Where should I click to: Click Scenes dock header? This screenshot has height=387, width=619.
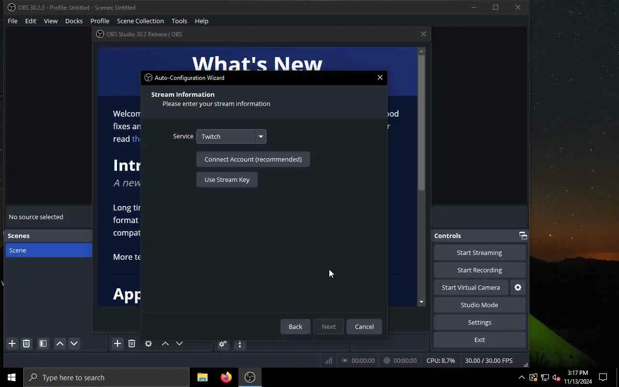[48, 236]
